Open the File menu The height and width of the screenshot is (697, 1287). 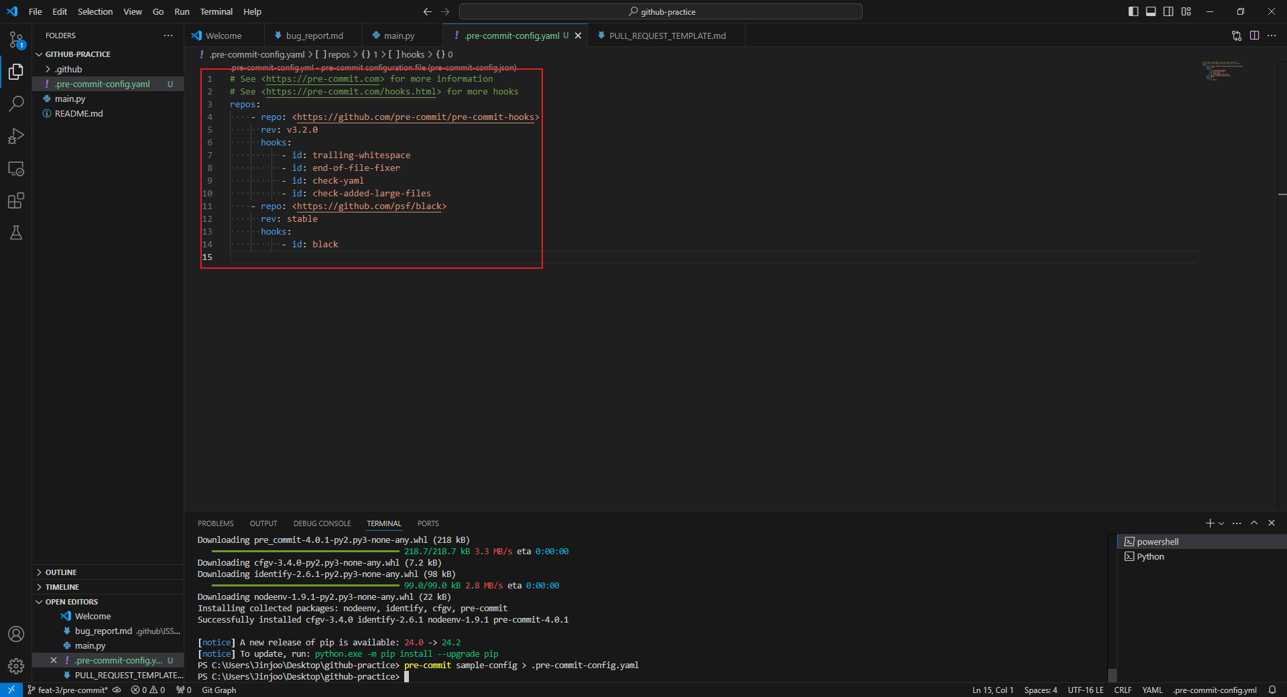coord(36,11)
